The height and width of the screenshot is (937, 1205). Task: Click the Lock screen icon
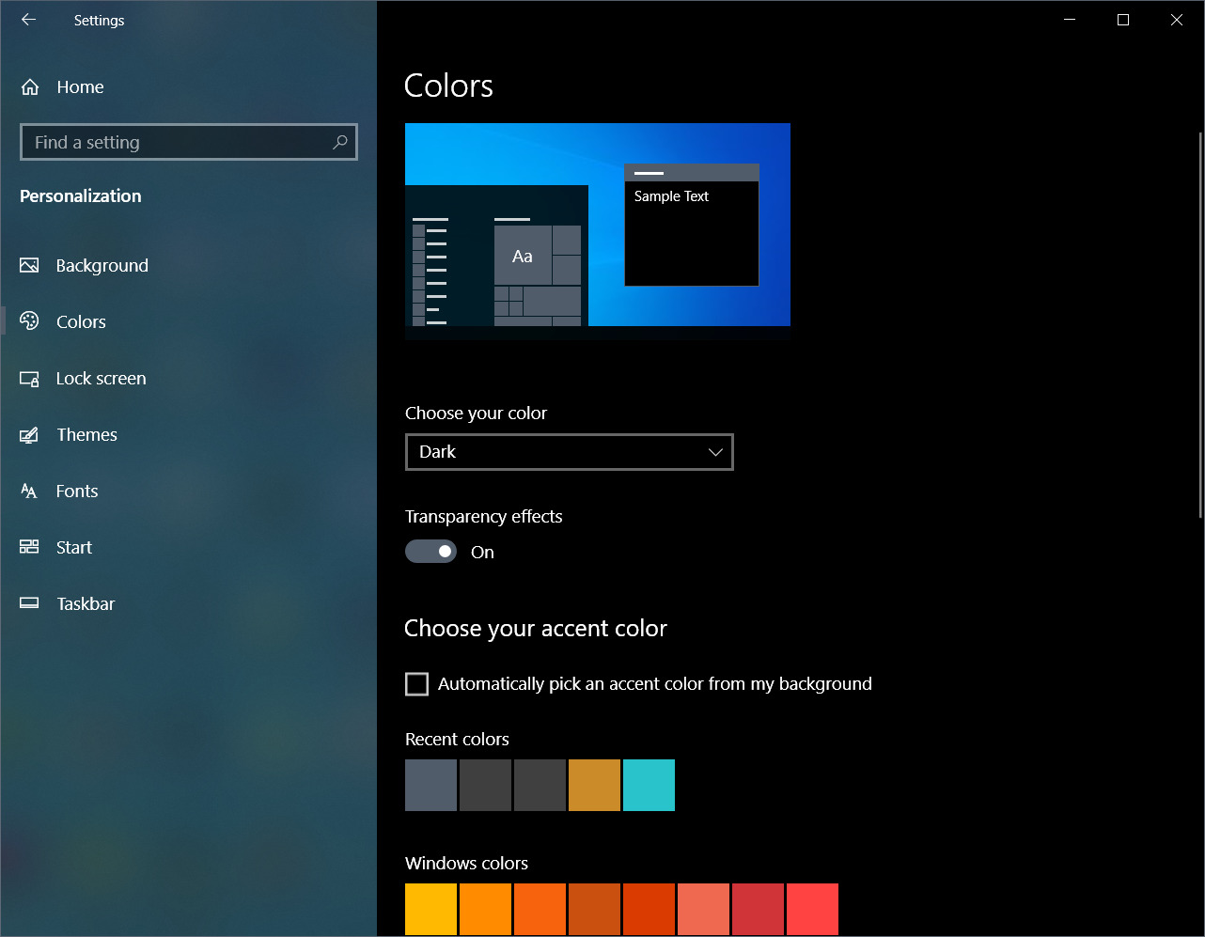(x=29, y=379)
